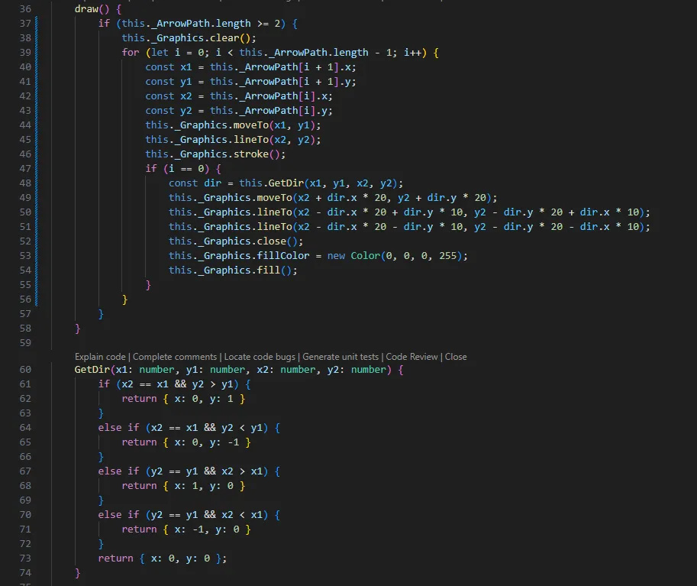Click the 'Complete comments' code lens link
This screenshot has height=586, width=697.
tap(175, 357)
